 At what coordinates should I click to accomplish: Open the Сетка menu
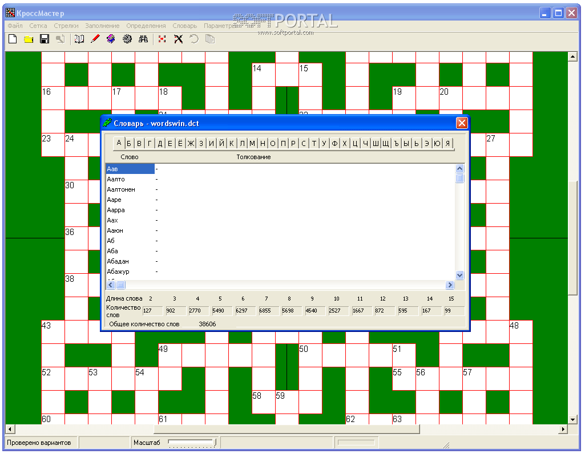(38, 26)
